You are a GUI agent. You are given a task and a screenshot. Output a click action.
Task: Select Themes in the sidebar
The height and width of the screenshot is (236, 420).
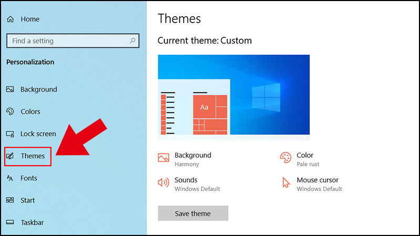[x=28, y=156]
